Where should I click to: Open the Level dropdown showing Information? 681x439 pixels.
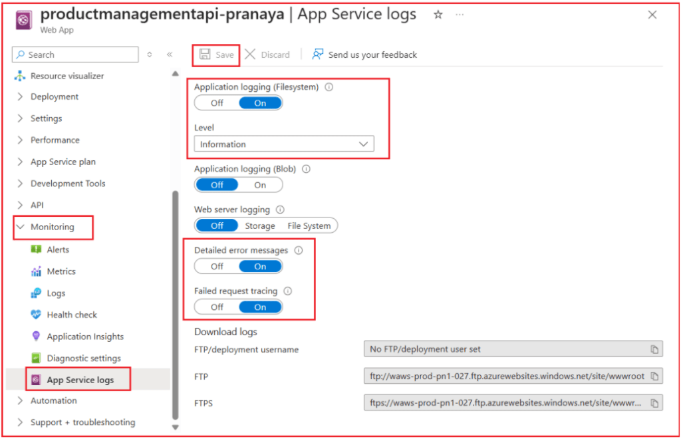(x=284, y=144)
